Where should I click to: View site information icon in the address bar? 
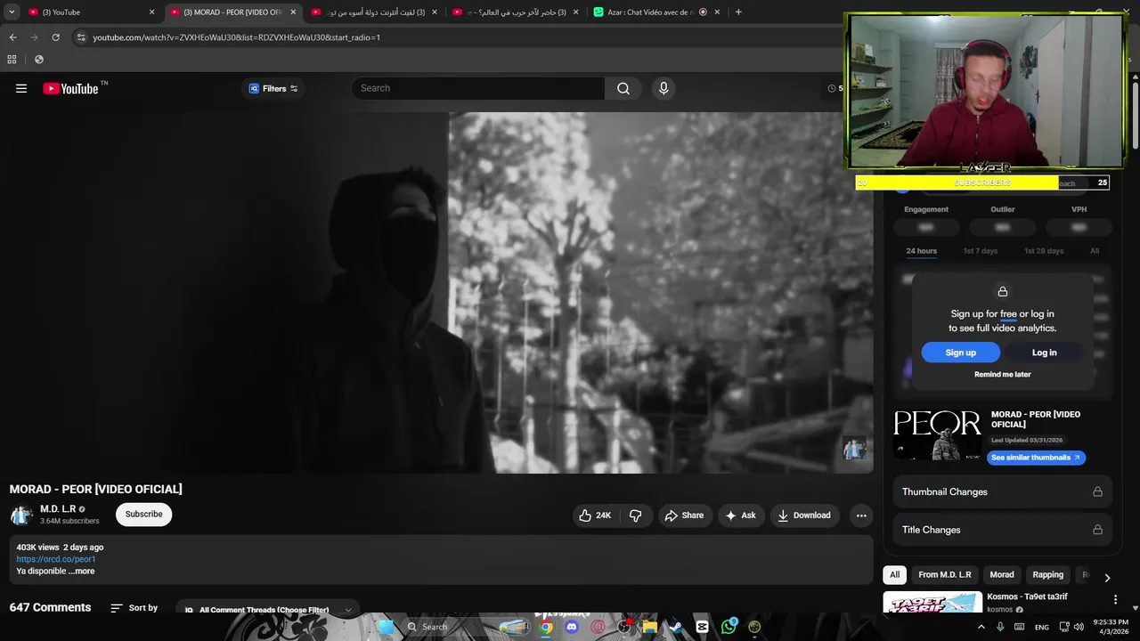(81, 37)
